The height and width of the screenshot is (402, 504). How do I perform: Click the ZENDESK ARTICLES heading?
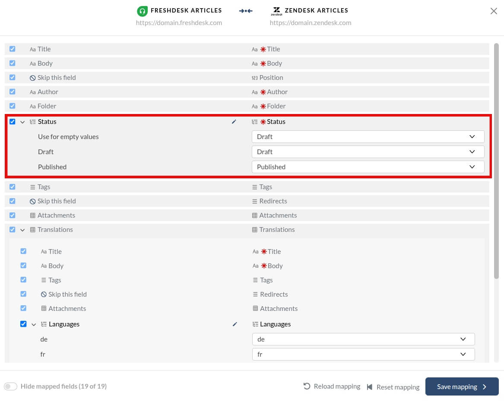pyautogui.click(x=316, y=10)
